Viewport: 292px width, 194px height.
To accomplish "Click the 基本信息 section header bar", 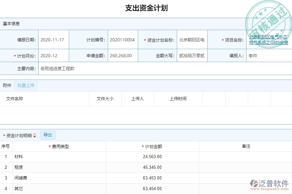I will click(x=11, y=24).
